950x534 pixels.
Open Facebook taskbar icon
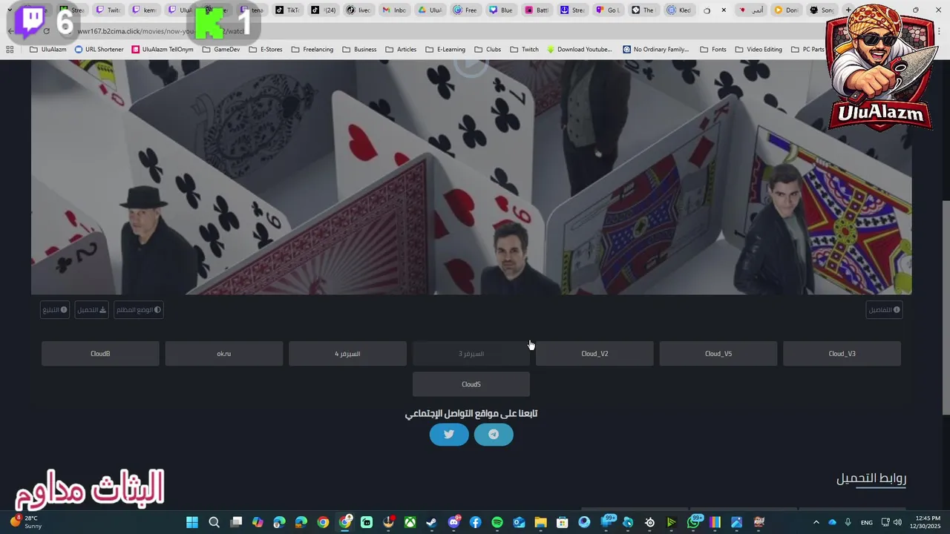coord(475,522)
